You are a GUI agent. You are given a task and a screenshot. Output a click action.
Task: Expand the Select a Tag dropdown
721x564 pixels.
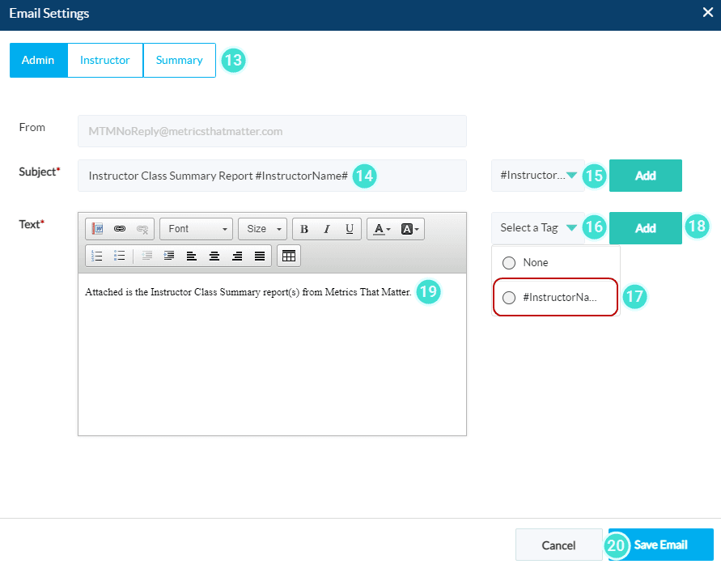[537, 227]
